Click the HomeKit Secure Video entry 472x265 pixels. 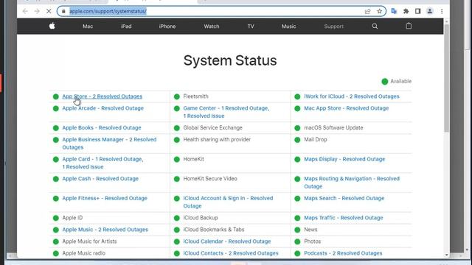coord(210,179)
